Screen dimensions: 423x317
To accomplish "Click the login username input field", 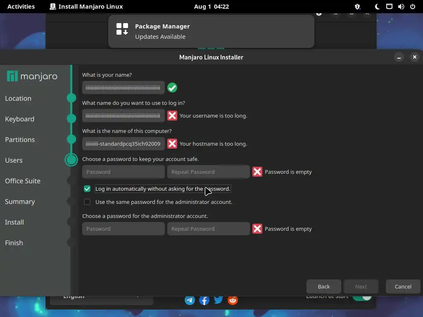I will coord(123,116).
